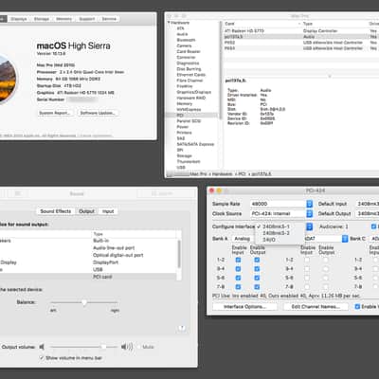Select Audio in the hardware sidebar
The height and width of the screenshot is (379, 379).
pos(182,34)
